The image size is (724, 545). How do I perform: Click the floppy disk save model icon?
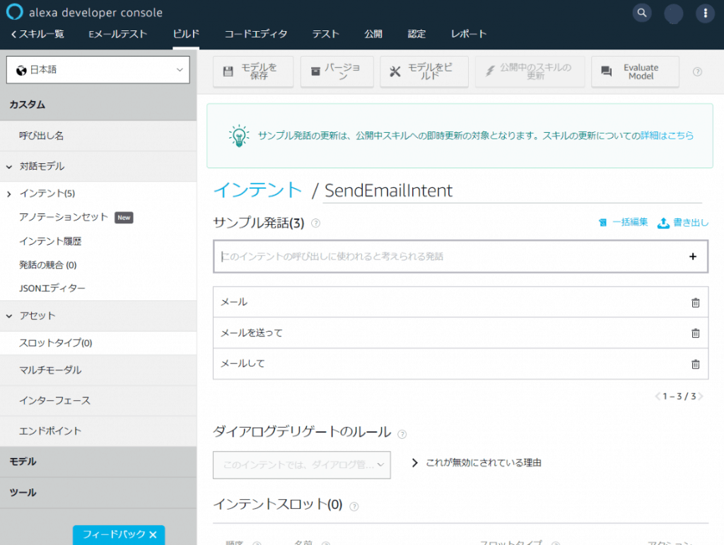point(228,71)
